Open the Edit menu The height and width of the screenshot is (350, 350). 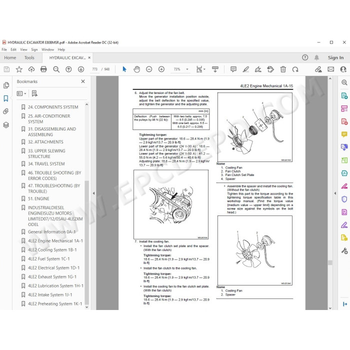click(13, 49)
